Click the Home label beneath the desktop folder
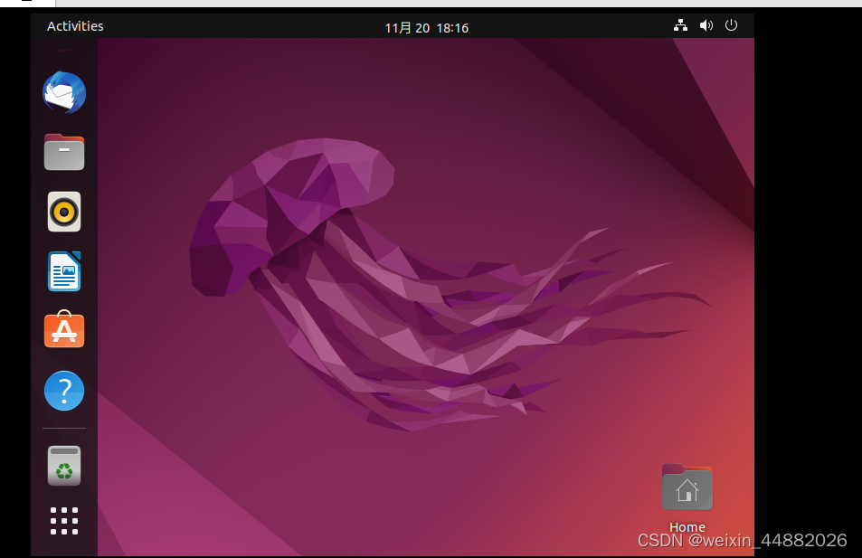862x558 pixels. [687, 527]
